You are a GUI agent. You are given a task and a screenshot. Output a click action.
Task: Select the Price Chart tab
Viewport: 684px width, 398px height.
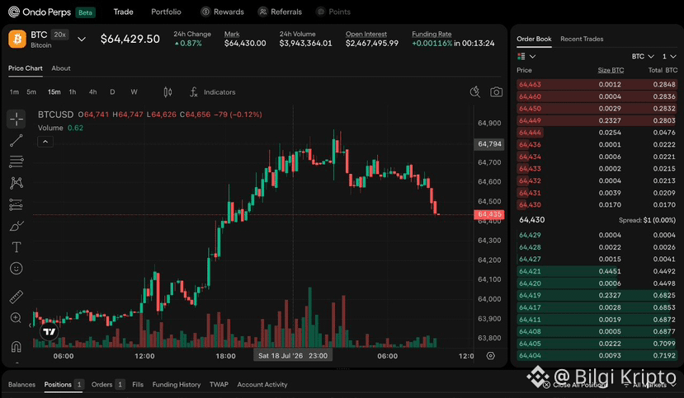26,68
